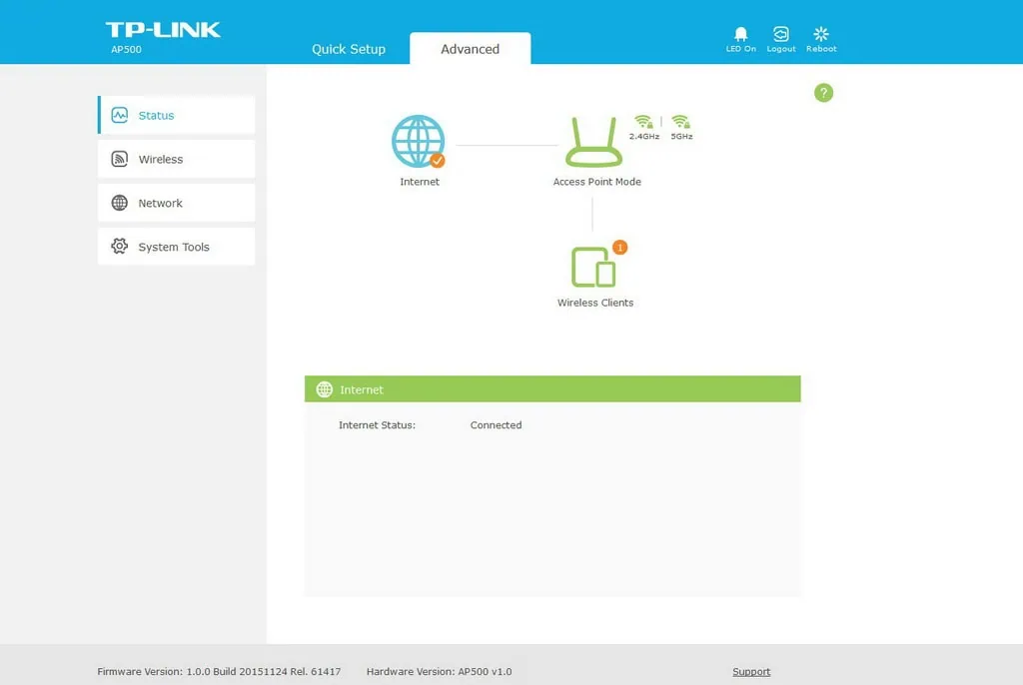Expand the Wireless sidebar section
Screen dimensions: 1023x685
click(177, 159)
